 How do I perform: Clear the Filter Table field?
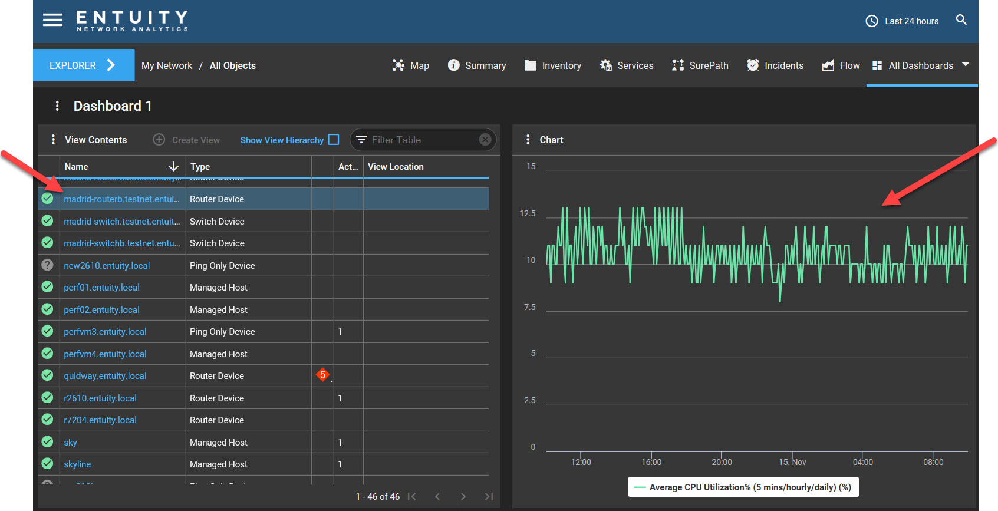coord(485,140)
